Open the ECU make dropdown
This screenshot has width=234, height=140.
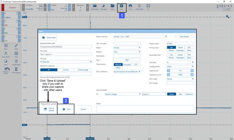pos(180,79)
